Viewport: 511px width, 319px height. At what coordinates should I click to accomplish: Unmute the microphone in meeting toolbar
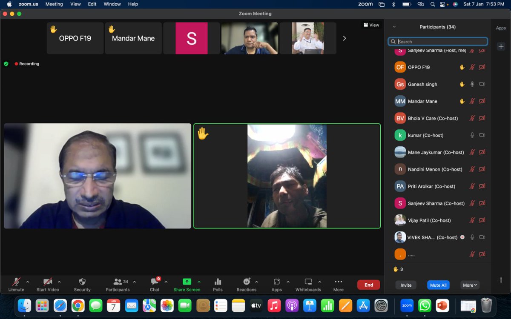16,285
